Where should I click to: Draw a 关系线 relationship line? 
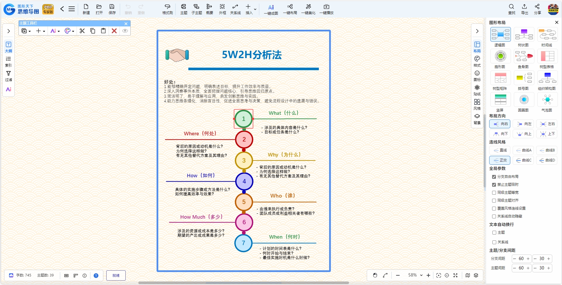(x=235, y=9)
